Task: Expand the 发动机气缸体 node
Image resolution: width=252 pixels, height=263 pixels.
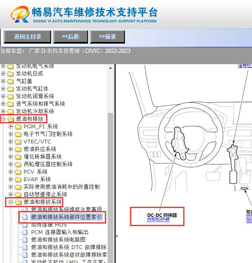Action: pos(3,89)
